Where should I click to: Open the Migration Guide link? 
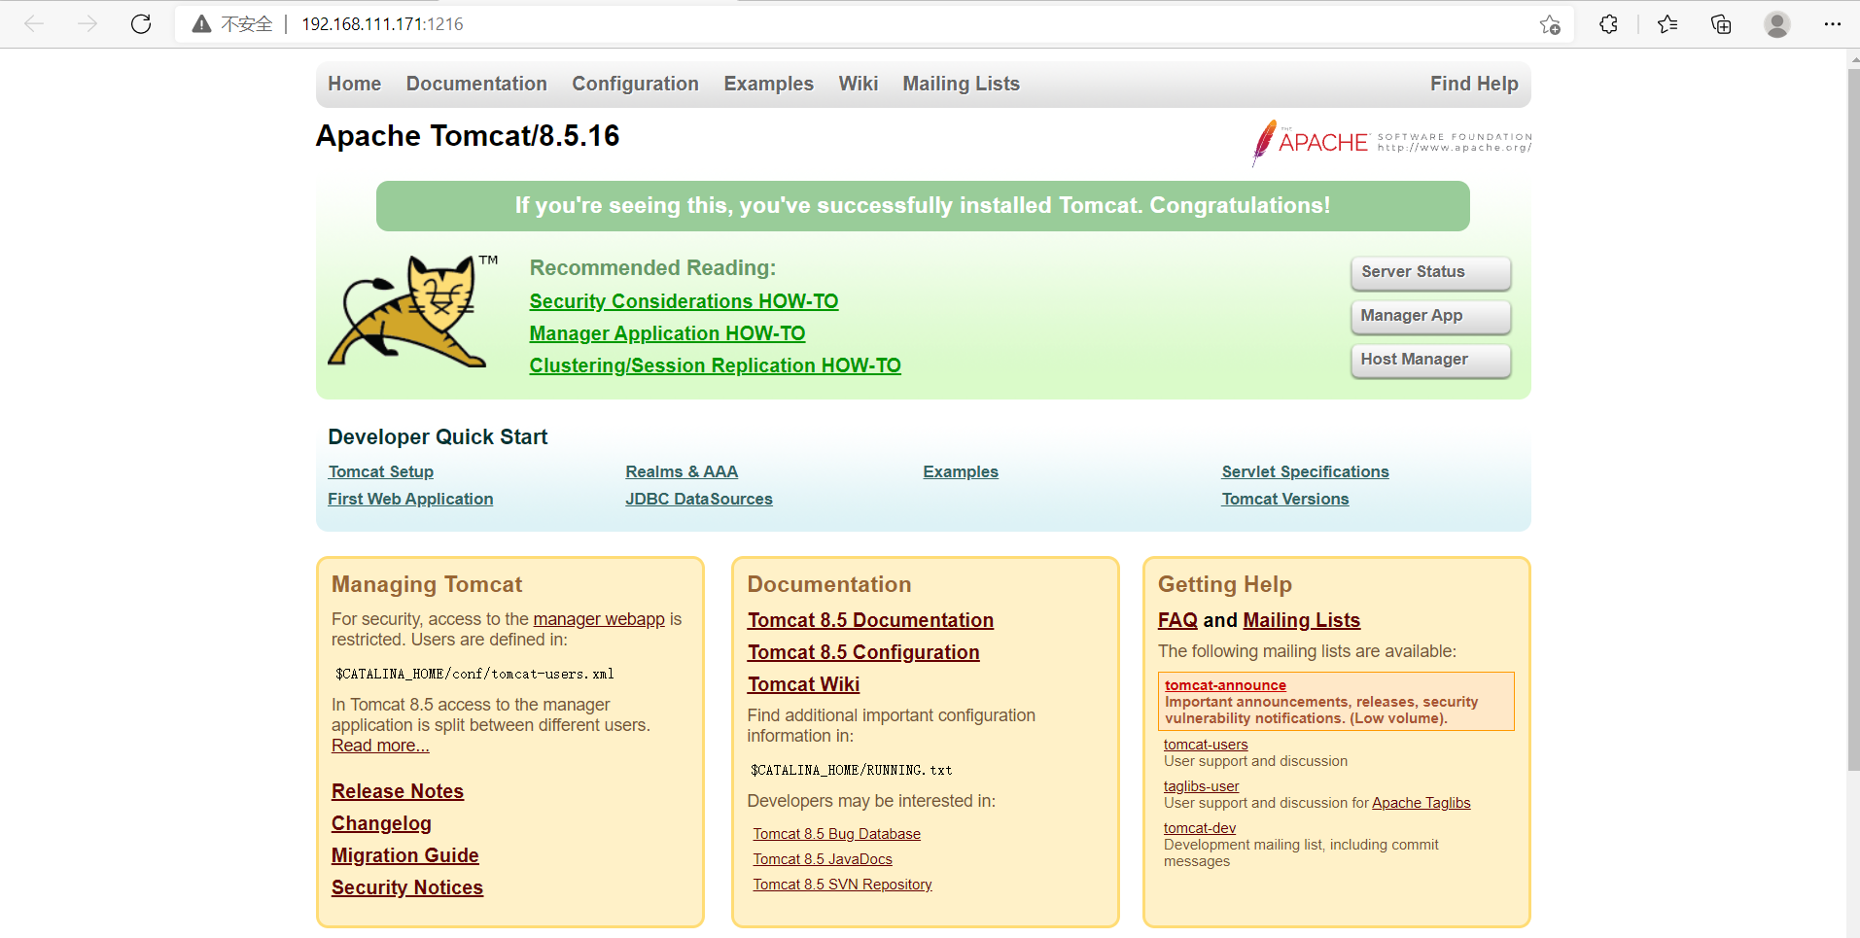pos(405,855)
